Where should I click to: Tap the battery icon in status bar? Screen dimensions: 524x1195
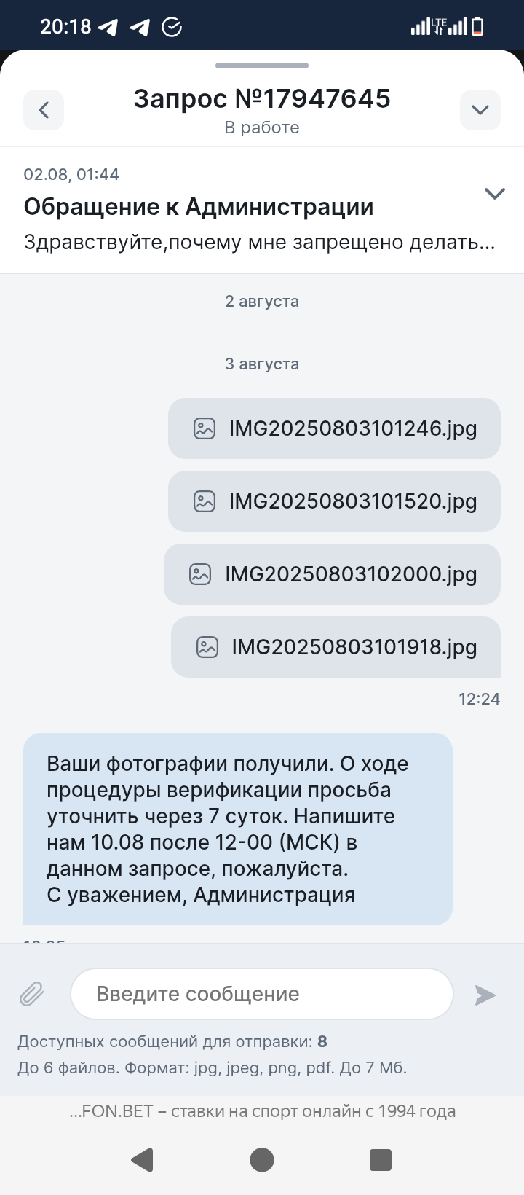pos(477,27)
